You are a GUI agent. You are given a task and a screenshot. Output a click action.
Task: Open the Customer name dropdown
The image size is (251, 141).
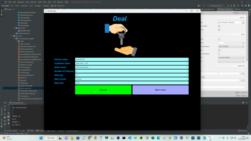tap(132, 63)
